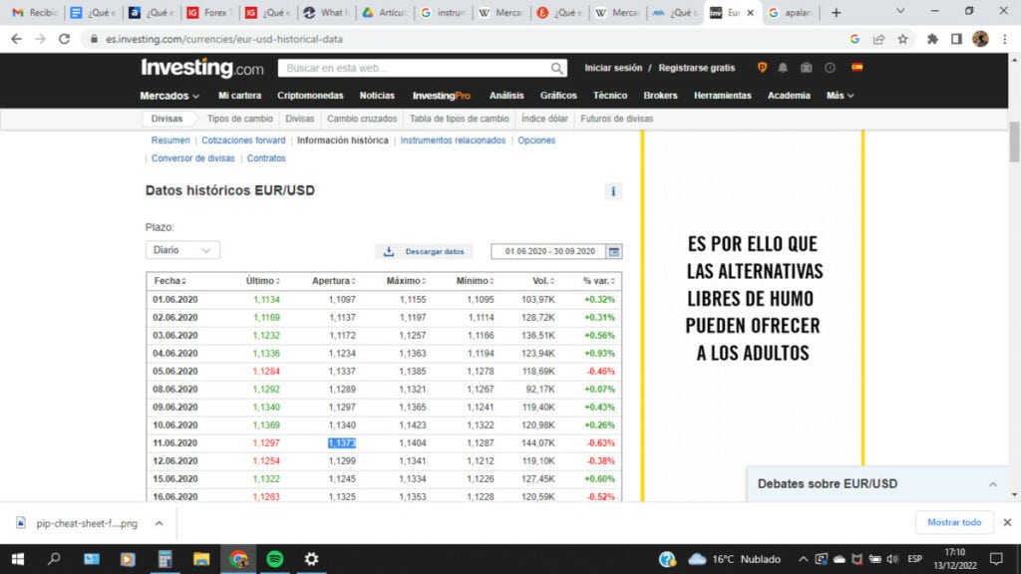Open the Cotizaciones forward link

coord(243,140)
